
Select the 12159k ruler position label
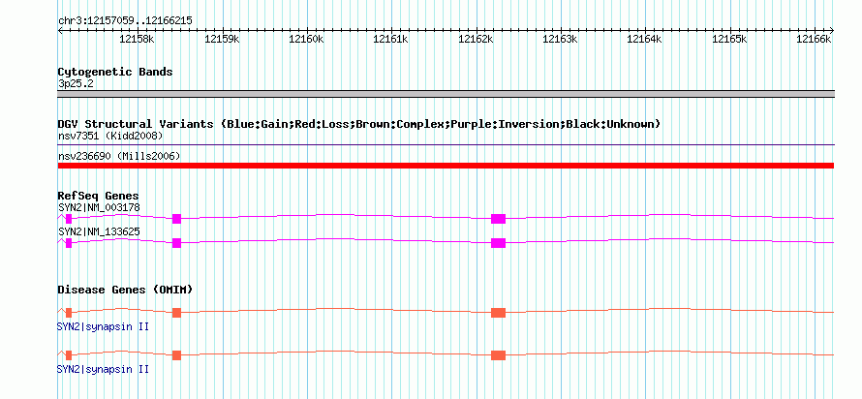pyautogui.click(x=222, y=39)
